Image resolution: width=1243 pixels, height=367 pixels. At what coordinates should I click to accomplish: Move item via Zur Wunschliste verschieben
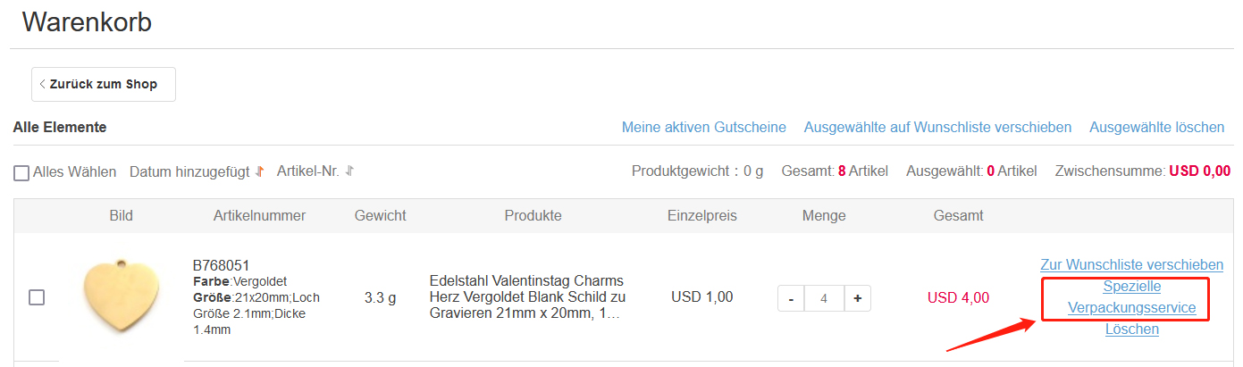[x=1132, y=265]
